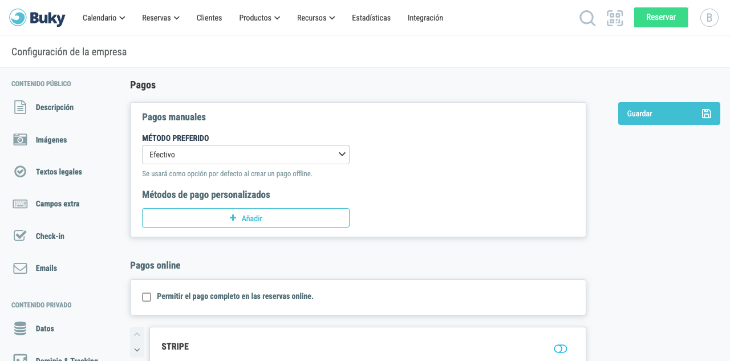Screen dimensions: 730x361
Task: Click the Textos legales checkmark icon
Action: 21,172
